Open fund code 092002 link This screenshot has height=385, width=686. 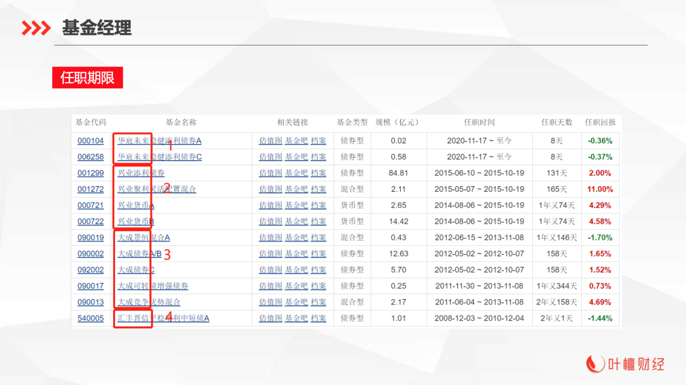(91, 271)
